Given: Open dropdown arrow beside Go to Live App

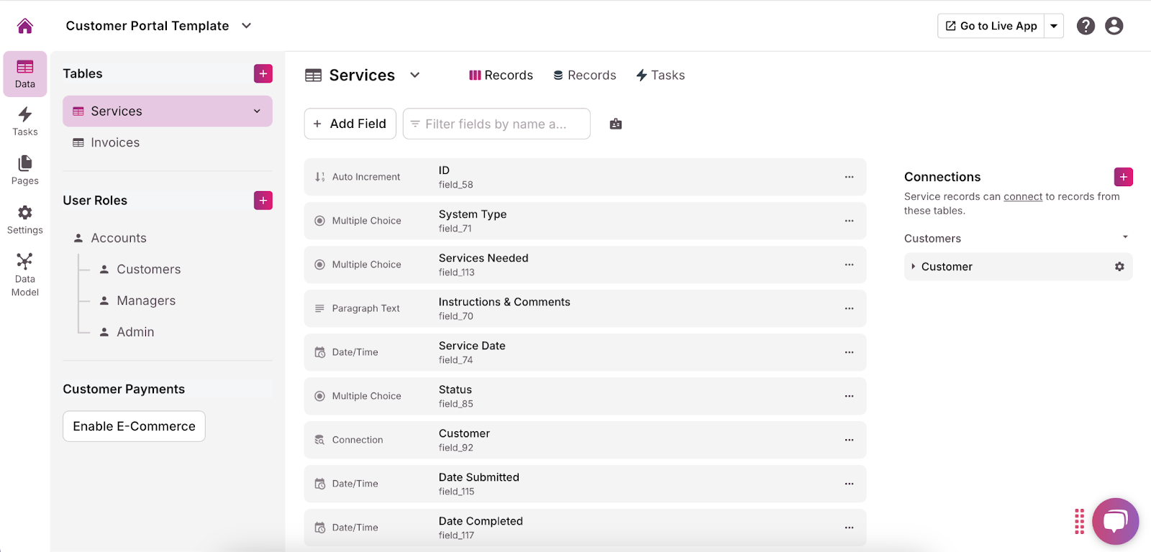Looking at the screenshot, I should [x=1054, y=26].
